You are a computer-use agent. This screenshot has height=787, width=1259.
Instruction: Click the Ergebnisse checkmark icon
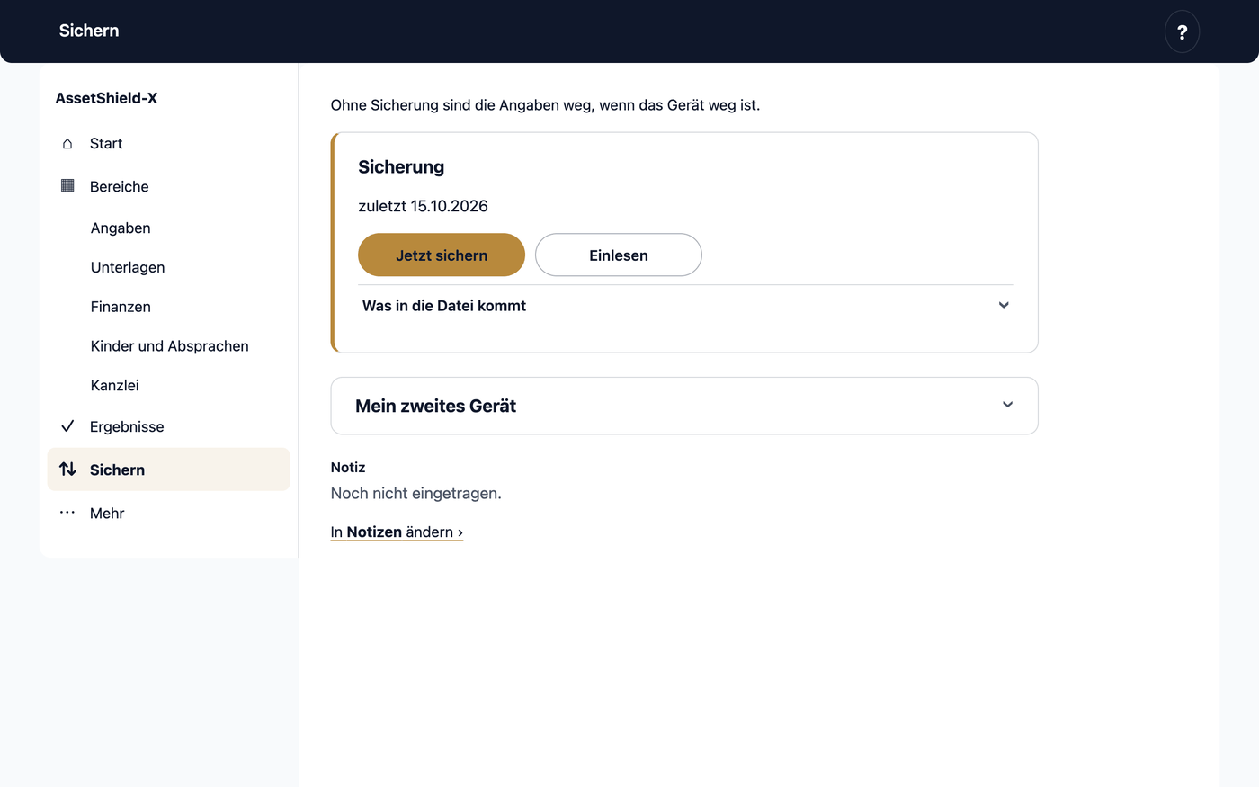67,426
